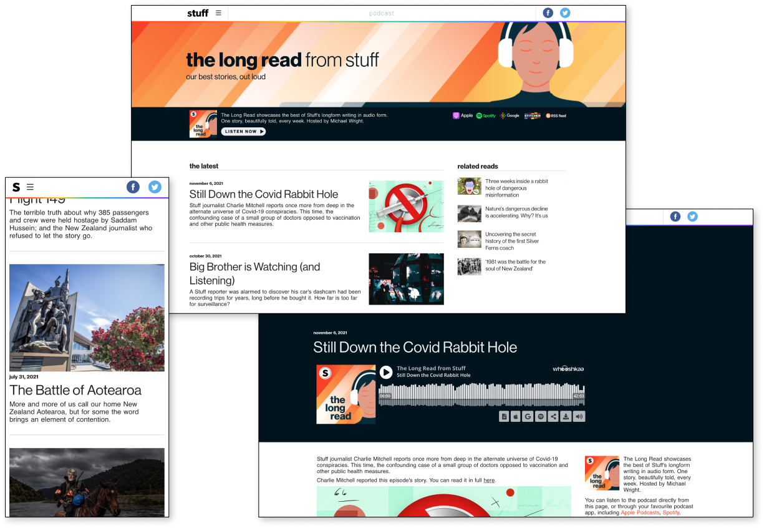Share on Twitter from the podcast listing page
This screenshot has width=764, height=528.
[x=565, y=13]
